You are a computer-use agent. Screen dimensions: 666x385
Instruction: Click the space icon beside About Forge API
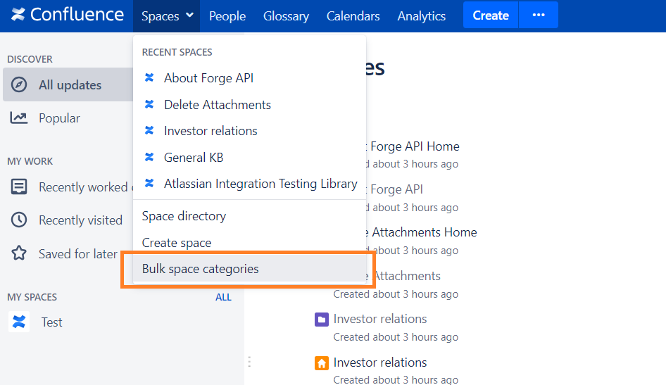[149, 77]
